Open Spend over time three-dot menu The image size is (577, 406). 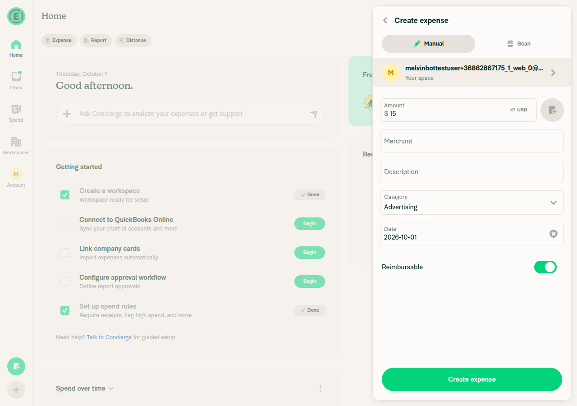coord(321,388)
